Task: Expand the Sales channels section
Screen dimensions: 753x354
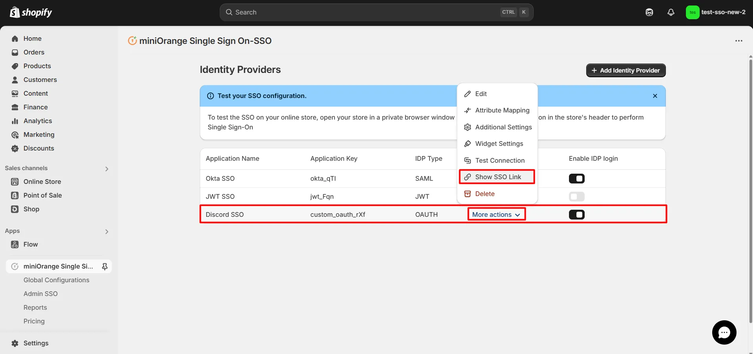Action: click(107, 169)
